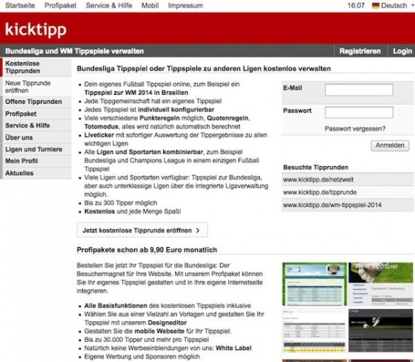Open Aktuelles in sidebar
The image size is (415, 362).
click(x=36, y=173)
